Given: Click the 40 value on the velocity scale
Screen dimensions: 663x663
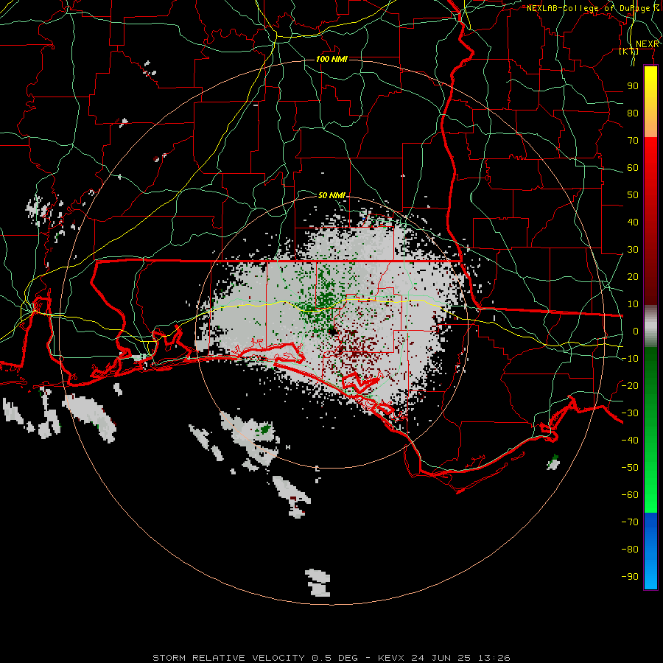Looking at the screenshot, I should [x=633, y=222].
